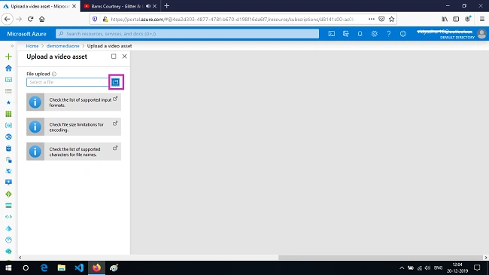The width and height of the screenshot is (489, 275).
Task: Go to Home breadcrumb
Action: [32, 46]
